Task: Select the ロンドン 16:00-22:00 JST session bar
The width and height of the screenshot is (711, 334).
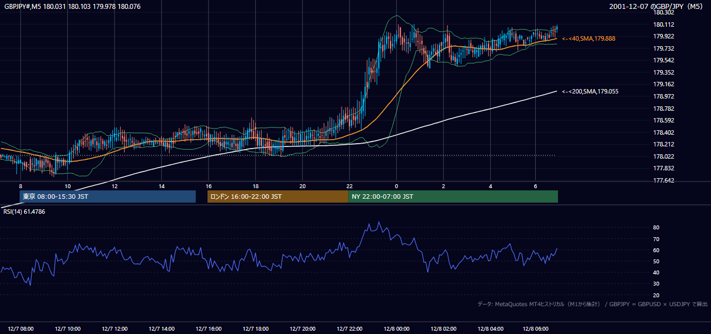Action: [278, 197]
